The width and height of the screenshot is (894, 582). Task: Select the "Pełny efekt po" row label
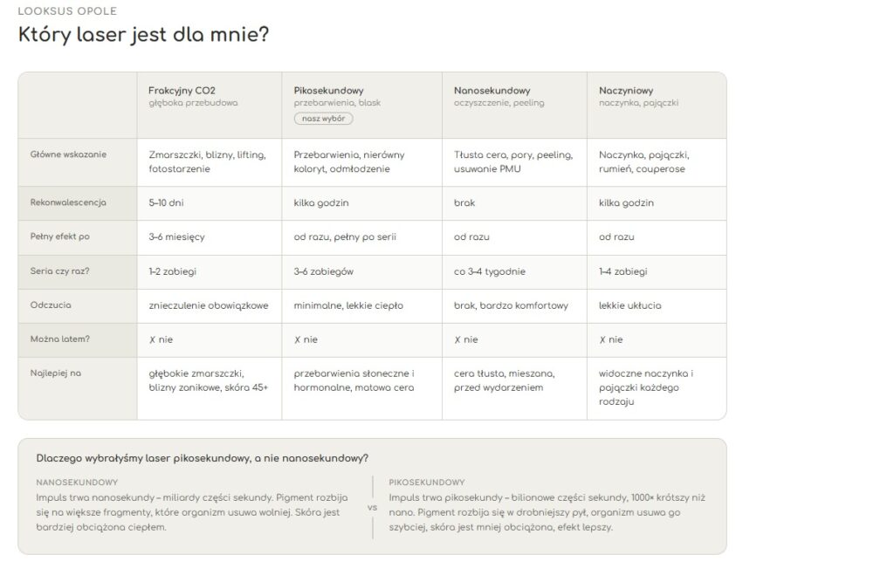pos(60,236)
